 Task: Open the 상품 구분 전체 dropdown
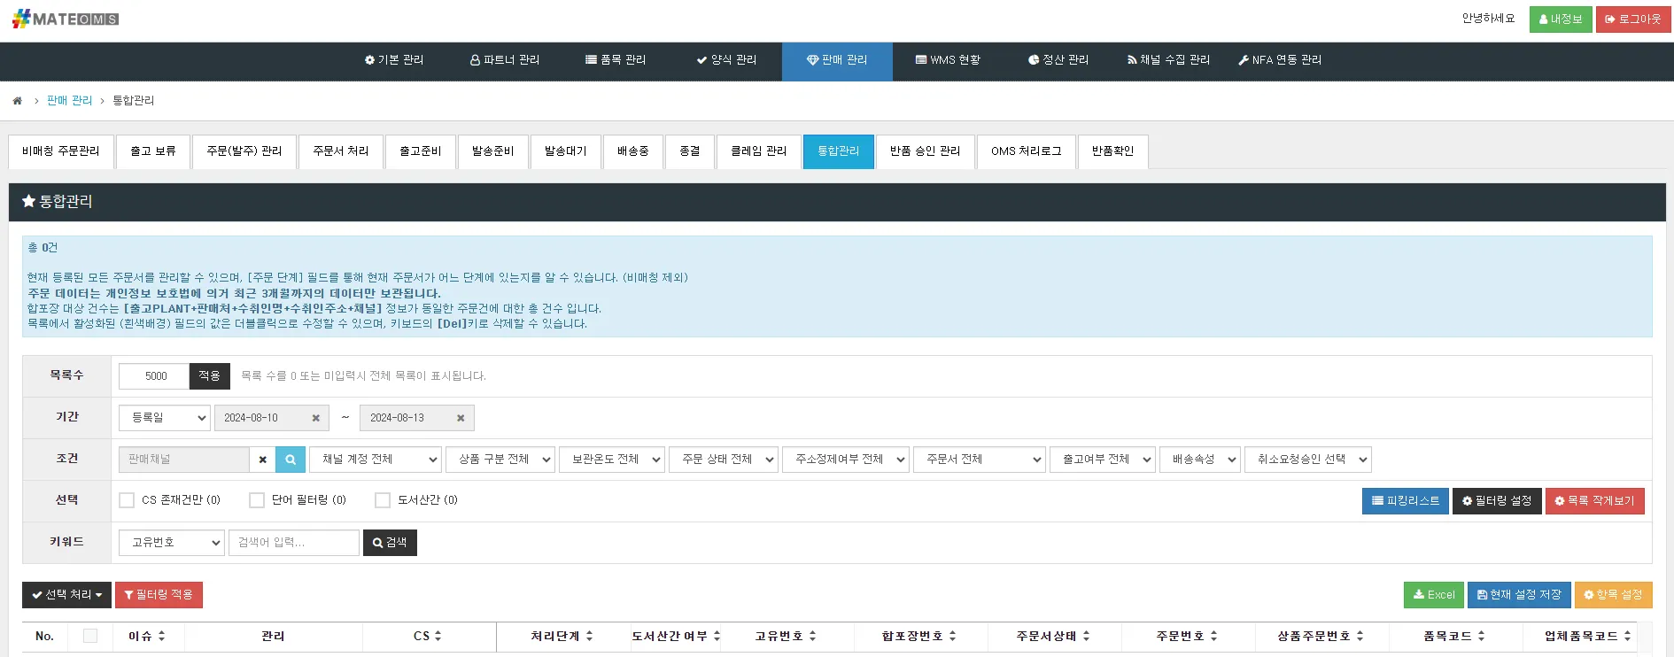coord(500,460)
